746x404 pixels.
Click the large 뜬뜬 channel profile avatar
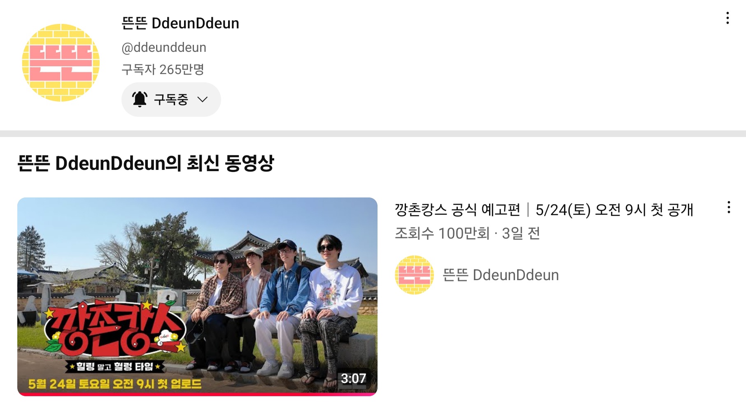click(x=61, y=63)
